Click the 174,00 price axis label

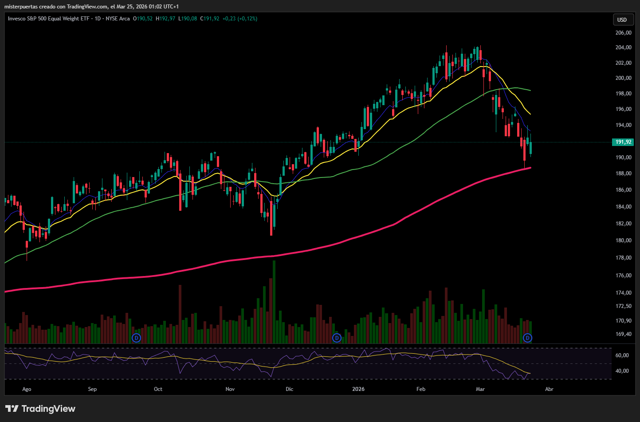coord(624,293)
